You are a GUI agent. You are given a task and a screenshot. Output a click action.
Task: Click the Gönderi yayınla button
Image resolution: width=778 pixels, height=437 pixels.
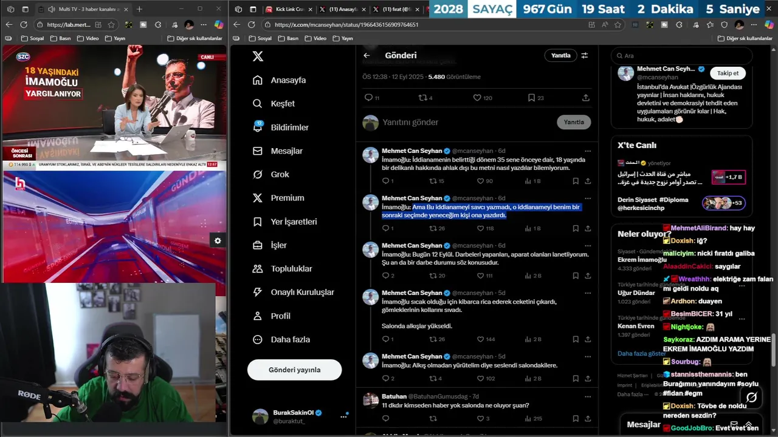(x=295, y=370)
